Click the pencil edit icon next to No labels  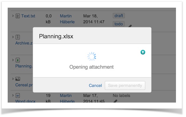point(115,101)
